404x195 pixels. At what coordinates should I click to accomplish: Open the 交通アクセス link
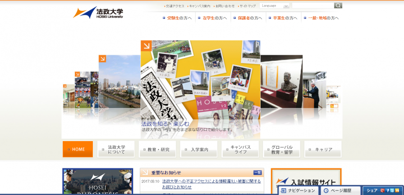click(x=174, y=6)
